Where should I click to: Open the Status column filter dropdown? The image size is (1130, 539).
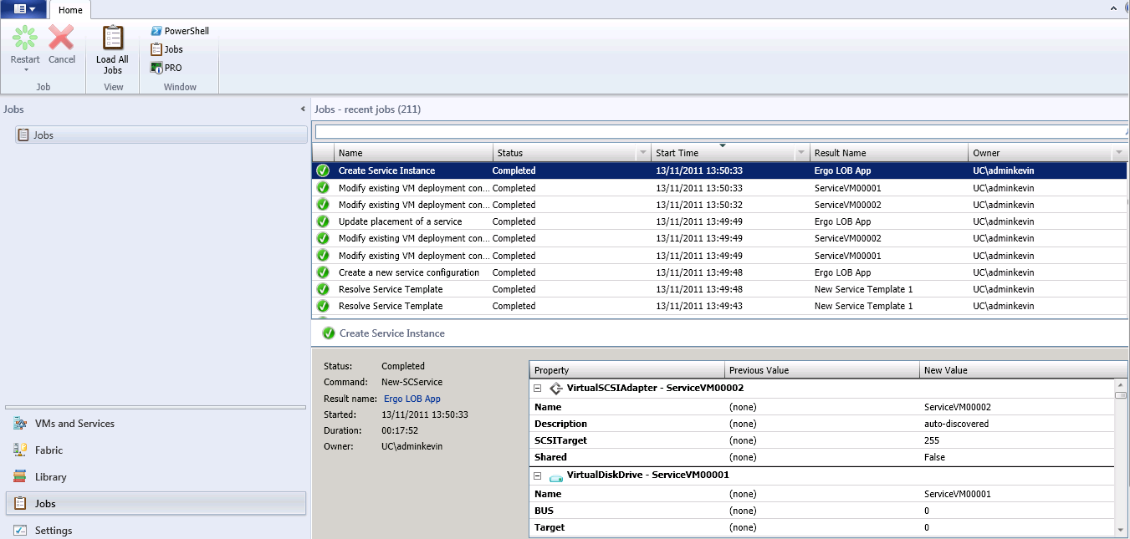[x=642, y=152]
